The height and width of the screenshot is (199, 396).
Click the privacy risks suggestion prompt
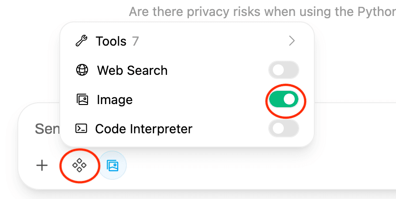pyautogui.click(x=262, y=11)
